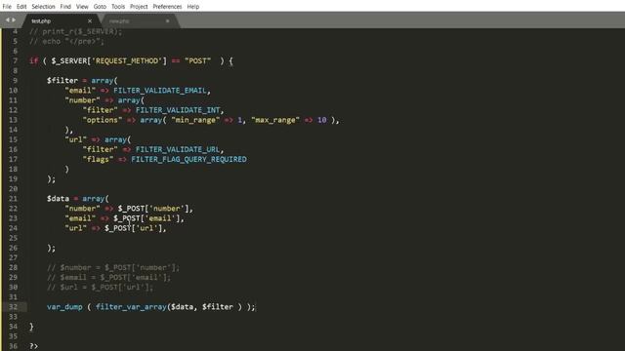Click the value 10 on line 13
The width and height of the screenshot is (625, 351).
[322, 120]
